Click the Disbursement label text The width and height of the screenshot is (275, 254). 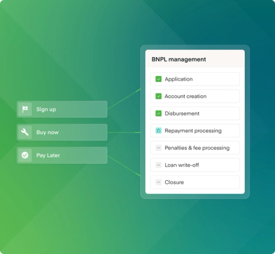tap(182, 113)
